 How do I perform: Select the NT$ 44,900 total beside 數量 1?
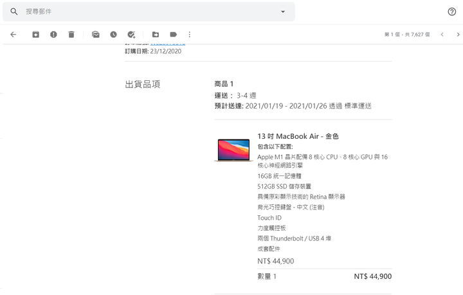point(372,276)
